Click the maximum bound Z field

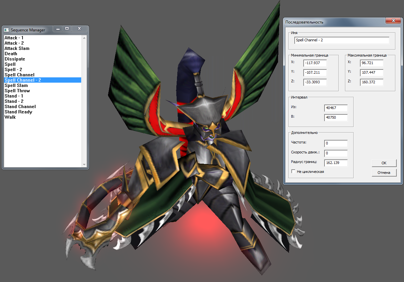click(372, 82)
